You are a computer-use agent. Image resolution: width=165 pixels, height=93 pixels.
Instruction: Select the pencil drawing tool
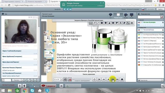[x=94, y=23]
